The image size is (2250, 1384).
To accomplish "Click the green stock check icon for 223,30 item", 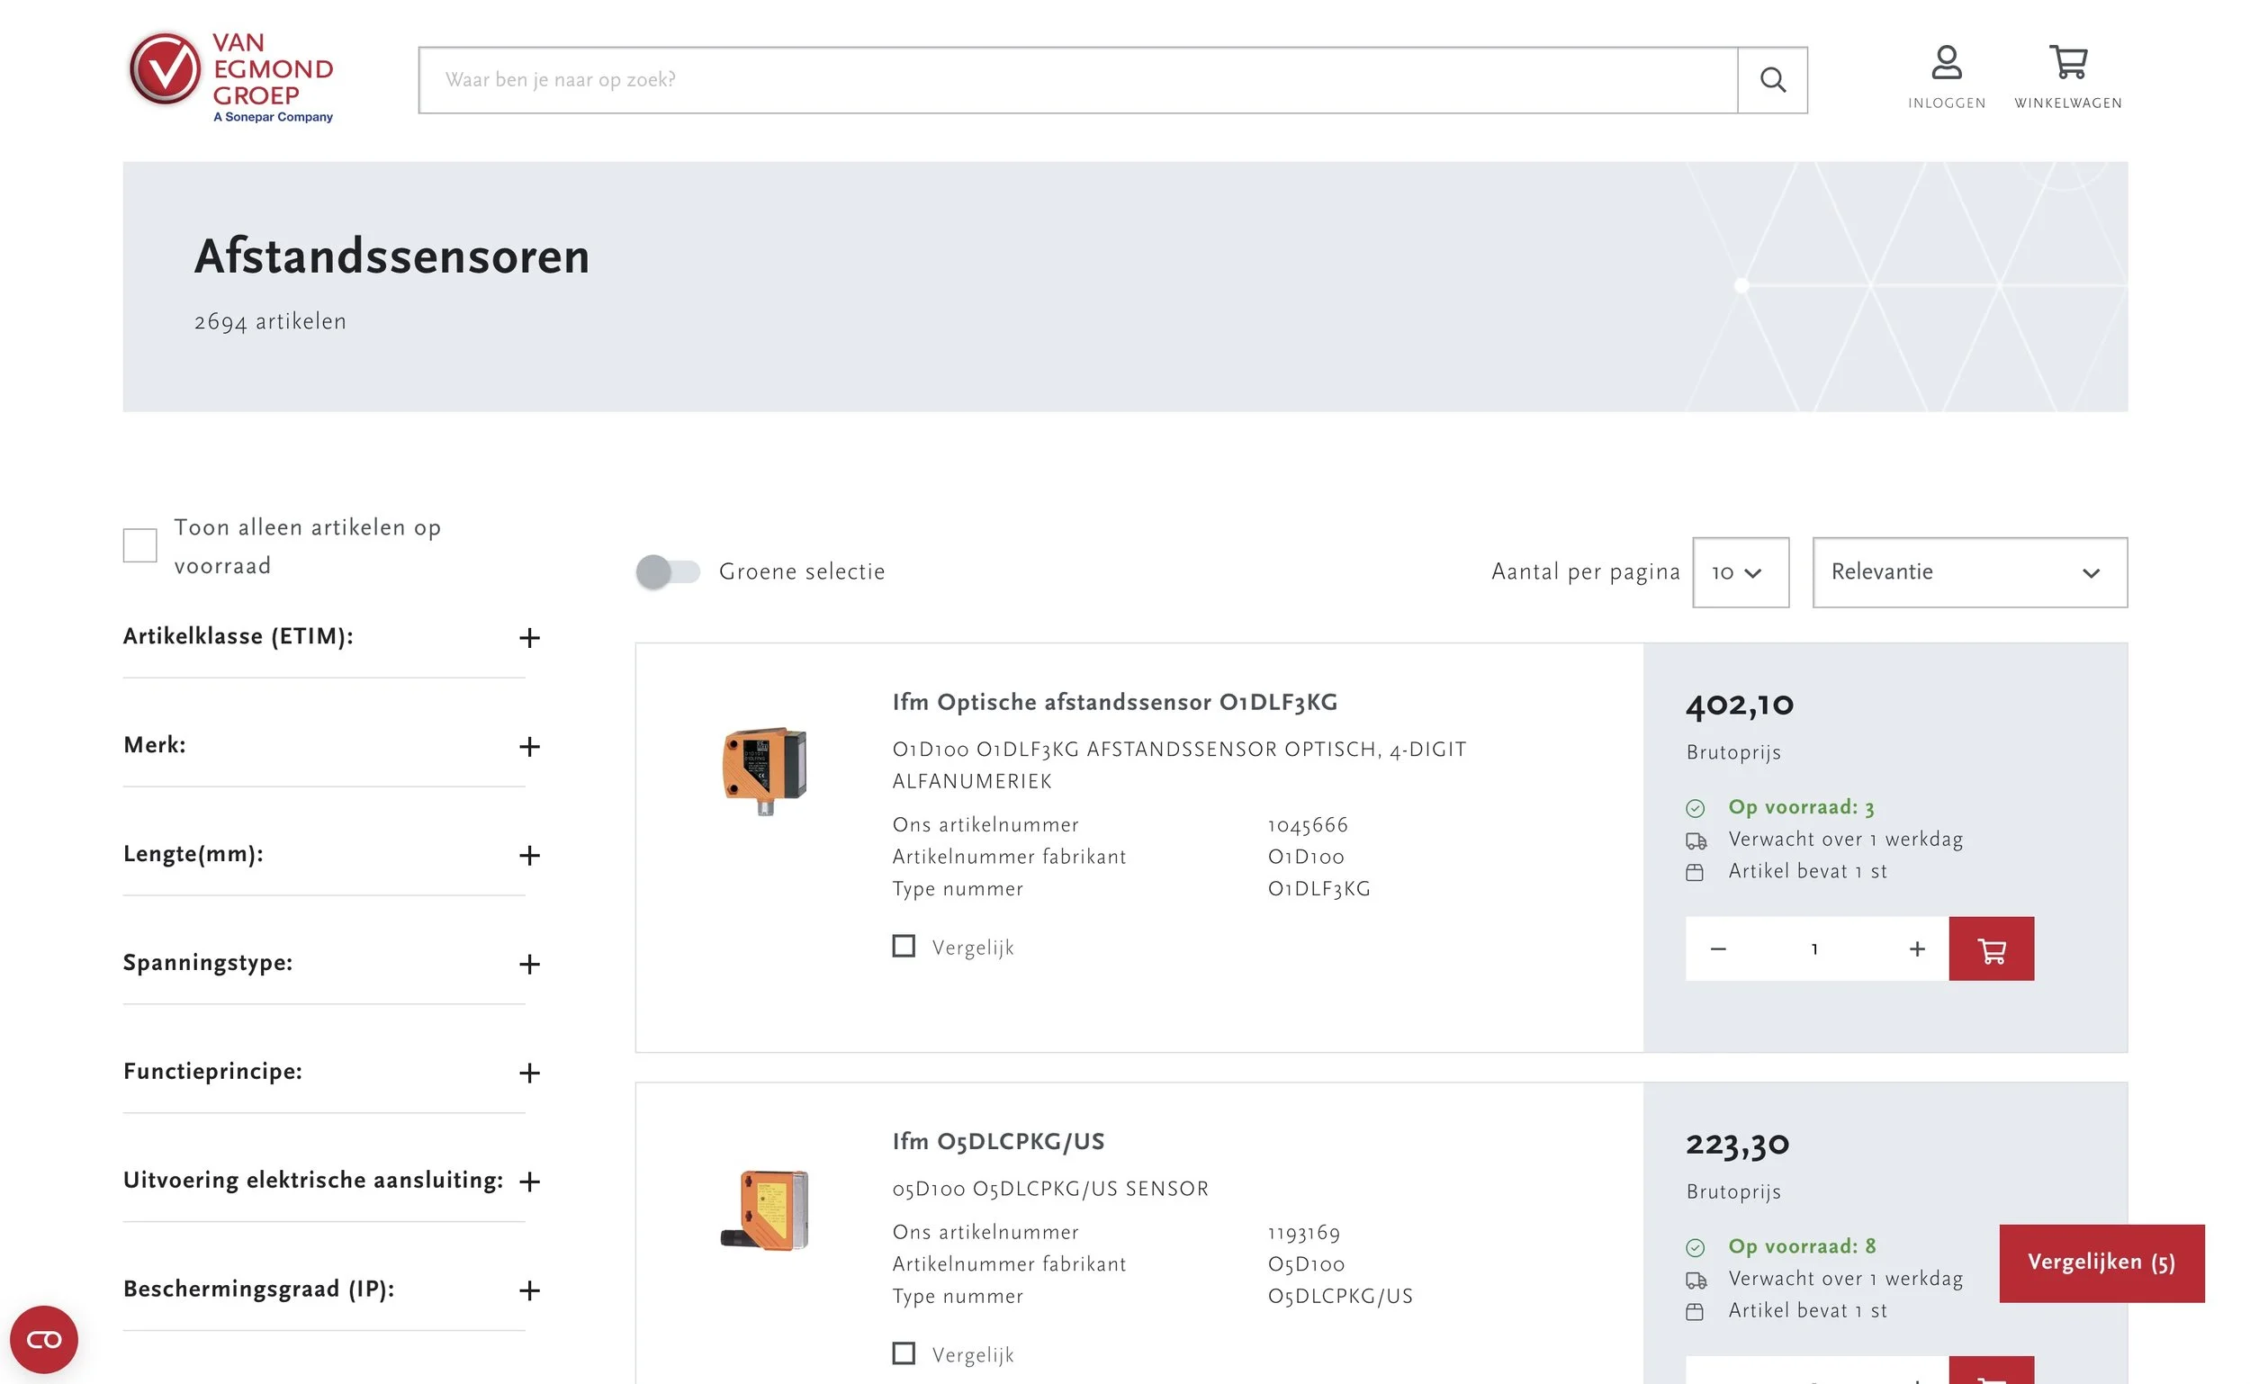I will pos(1696,1247).
